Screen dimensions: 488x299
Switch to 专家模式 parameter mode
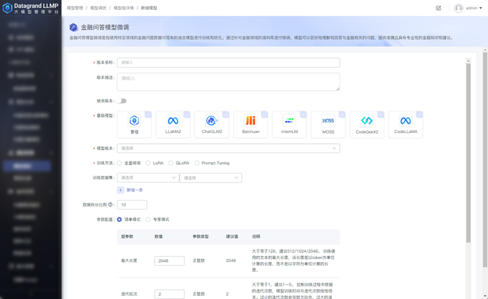[148, 220]
